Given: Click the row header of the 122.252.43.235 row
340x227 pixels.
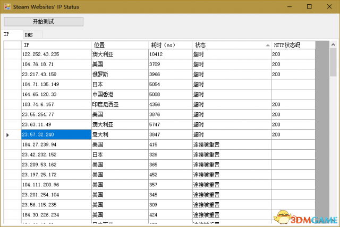Looking at the screenshot, I should [x=13, y=54].
